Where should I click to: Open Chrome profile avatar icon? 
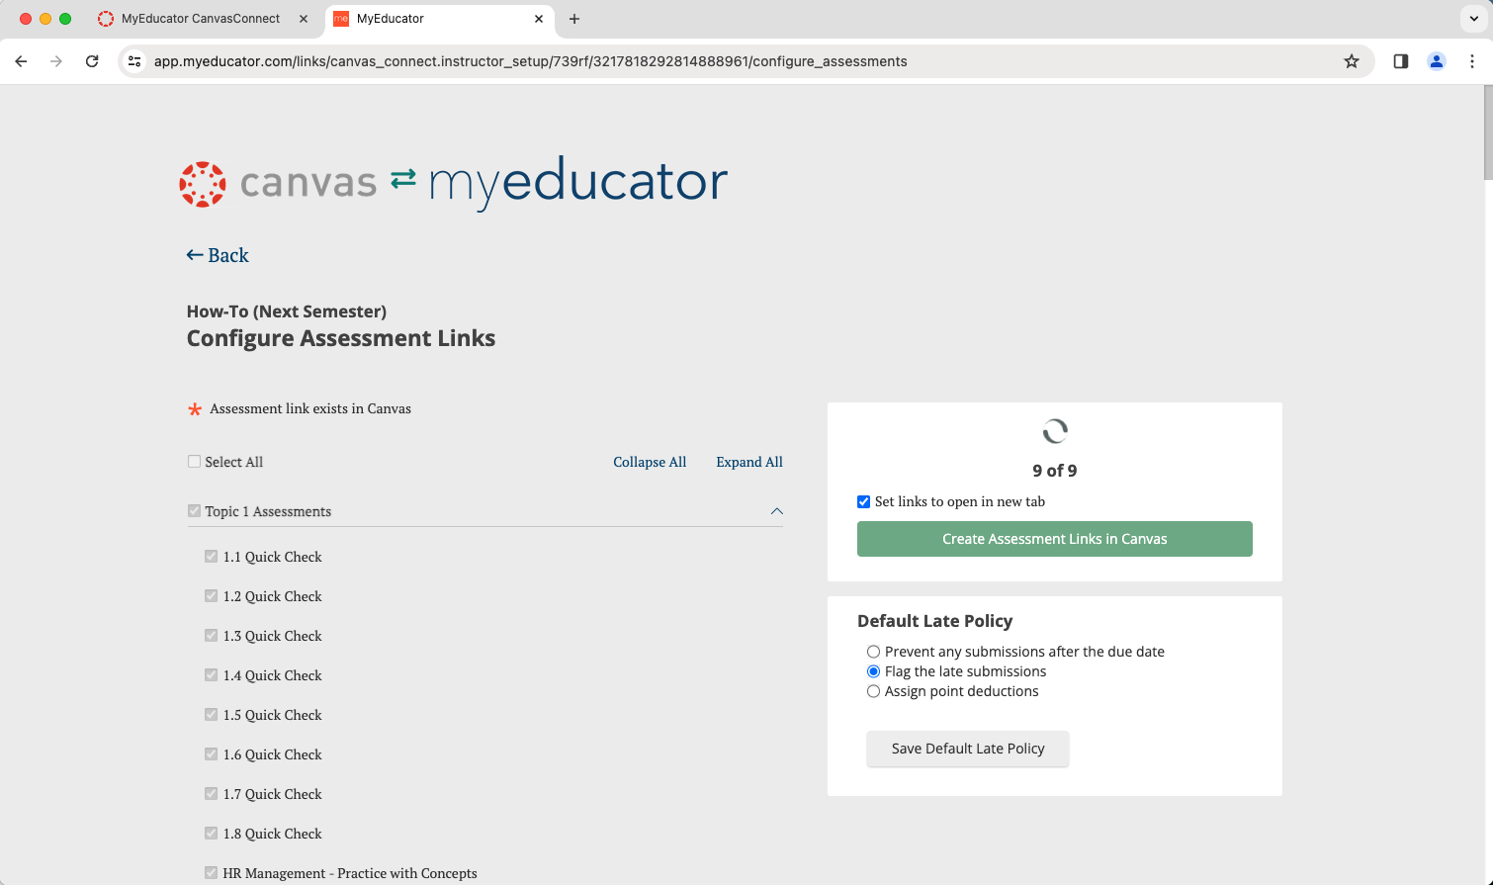tap(1437, 61)
